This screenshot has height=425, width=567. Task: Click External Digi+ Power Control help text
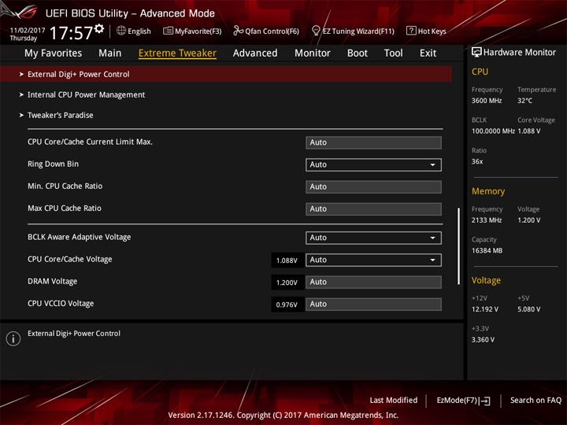[x=74, y=334]
